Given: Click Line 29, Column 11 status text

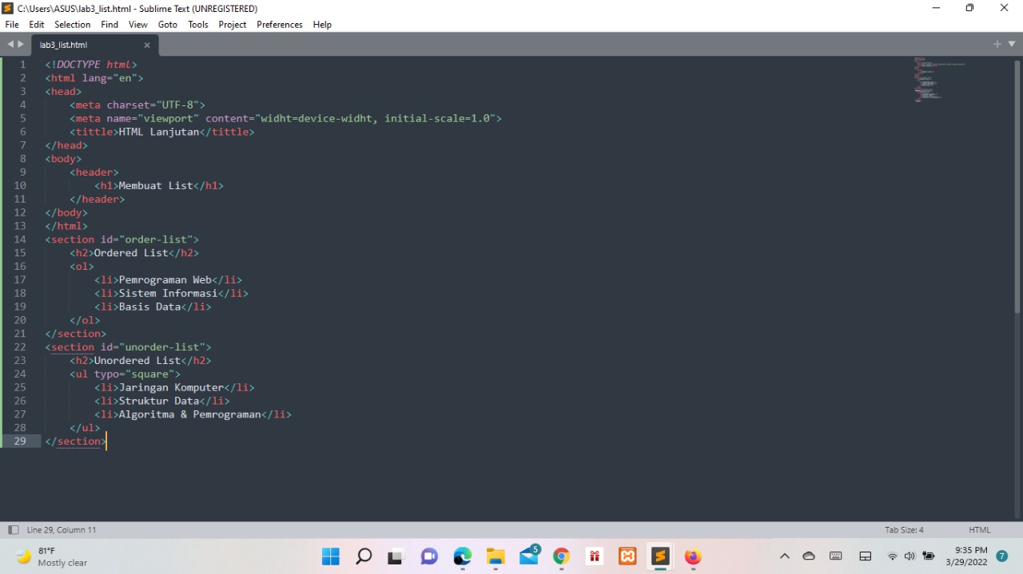Looking at the screenshot, I should tap(62, 530).
